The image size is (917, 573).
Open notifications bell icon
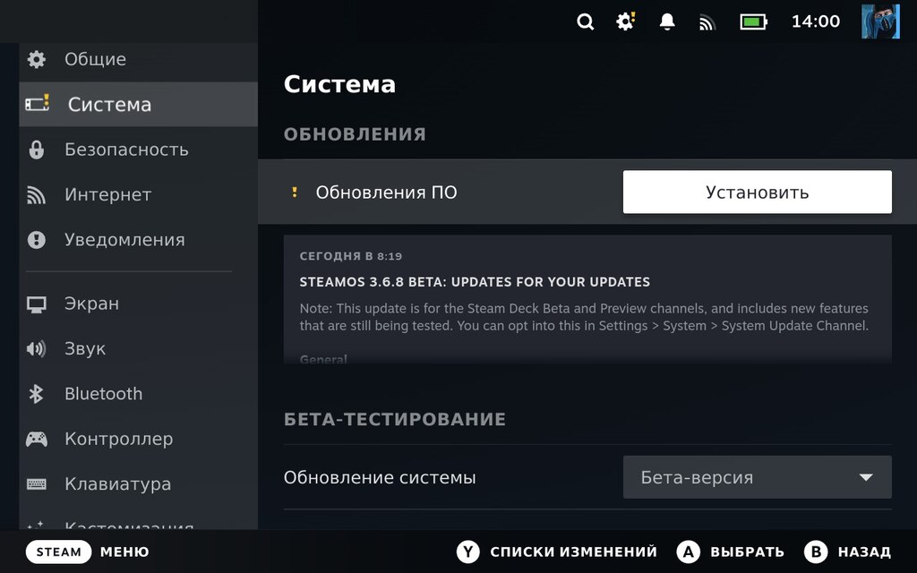[x=666, y=22]
